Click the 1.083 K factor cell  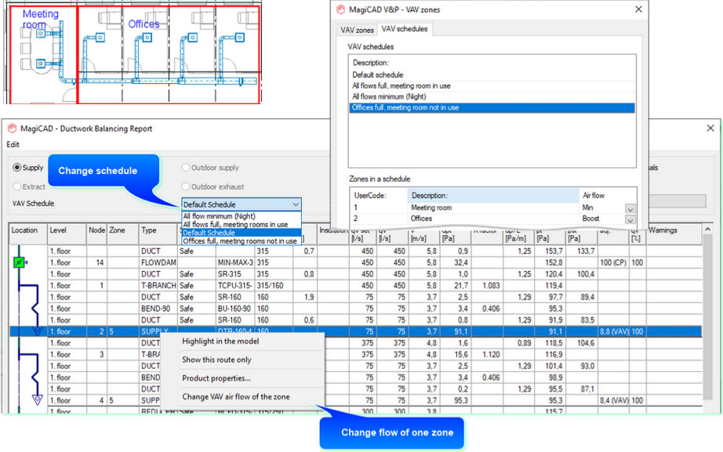tap(487, 286)
